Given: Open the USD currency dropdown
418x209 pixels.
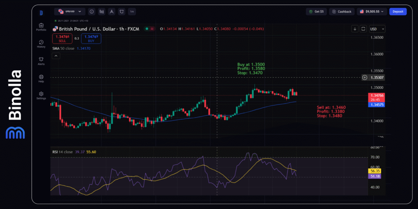Looking at the screenshot, I should [x=377, y=29].
